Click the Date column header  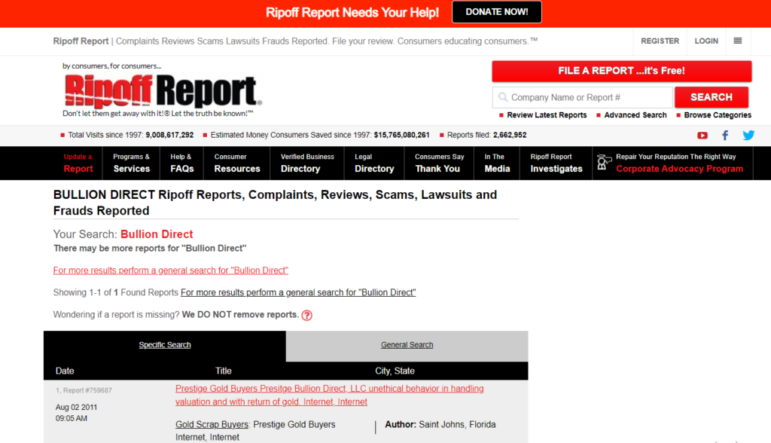tap(65, 371)
